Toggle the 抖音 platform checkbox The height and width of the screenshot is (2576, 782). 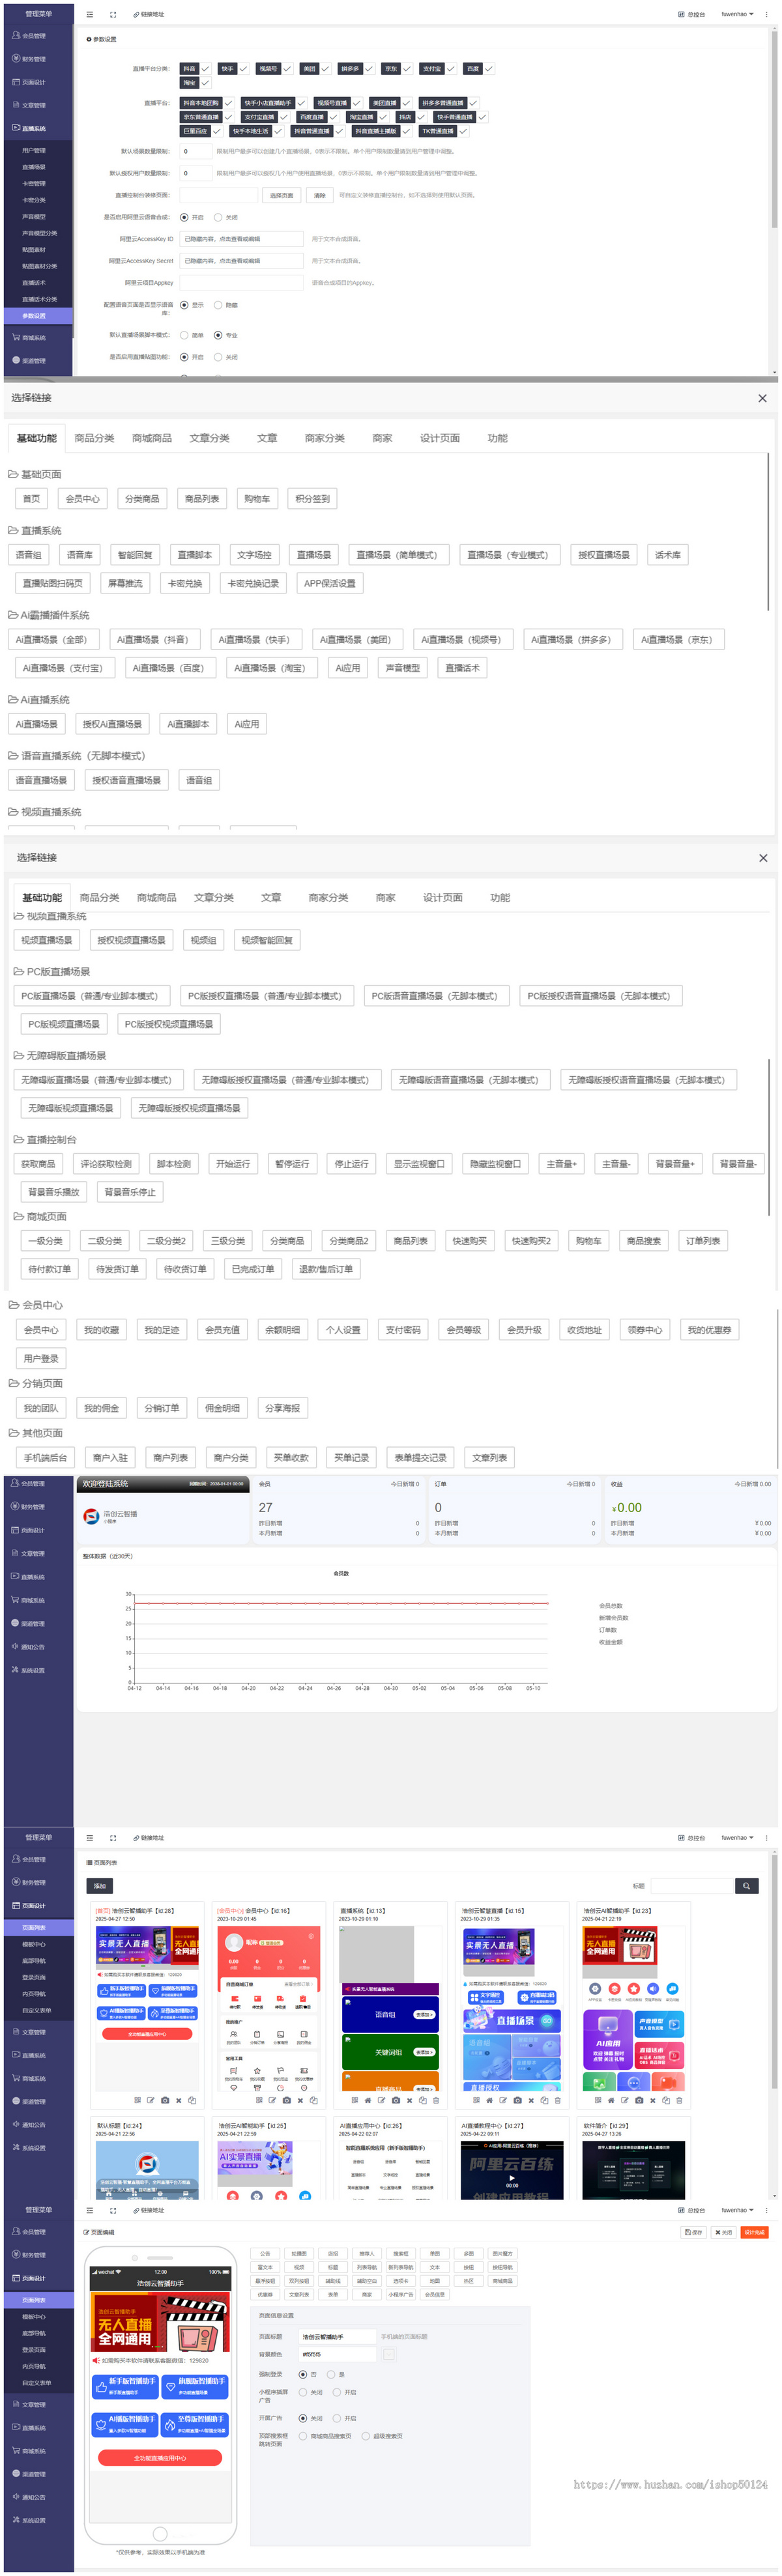point(205,69)
